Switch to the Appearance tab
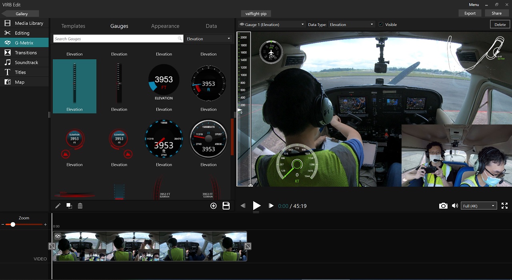 165,26
